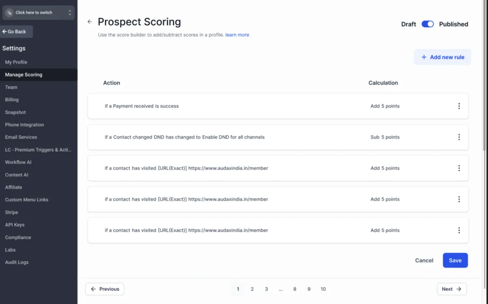Open Audit Logs settings page
Viewport: 488px width, 304px height.
pyautogui.click(x=17, y=262)
